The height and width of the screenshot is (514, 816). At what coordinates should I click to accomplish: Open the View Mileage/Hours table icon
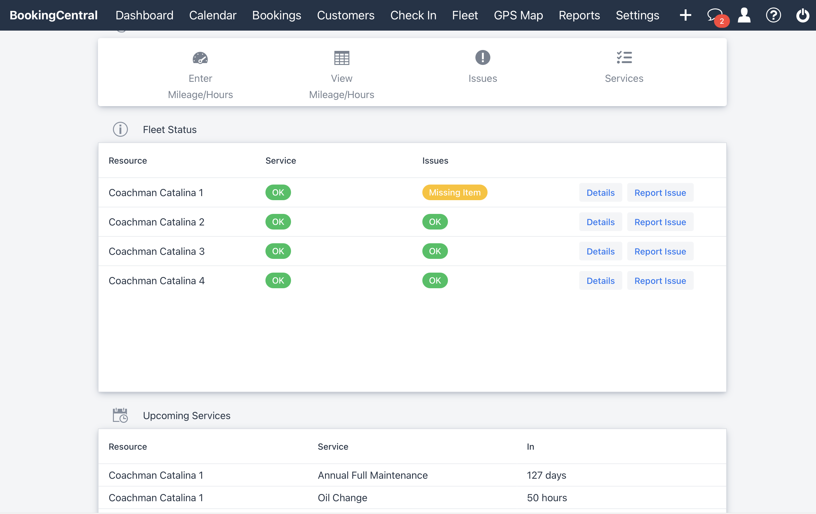pyautogui.click(x=342, y=58)
